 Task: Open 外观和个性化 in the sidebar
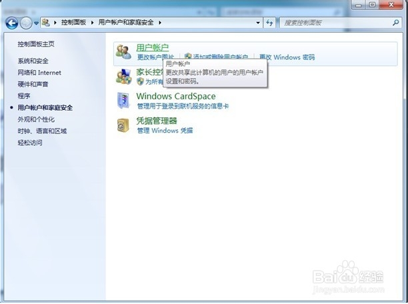[36, 119]
